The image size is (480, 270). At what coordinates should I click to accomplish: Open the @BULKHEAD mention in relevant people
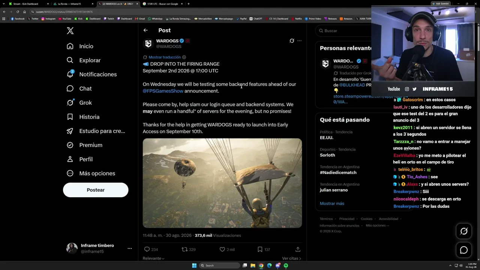(x=352, y=85)
